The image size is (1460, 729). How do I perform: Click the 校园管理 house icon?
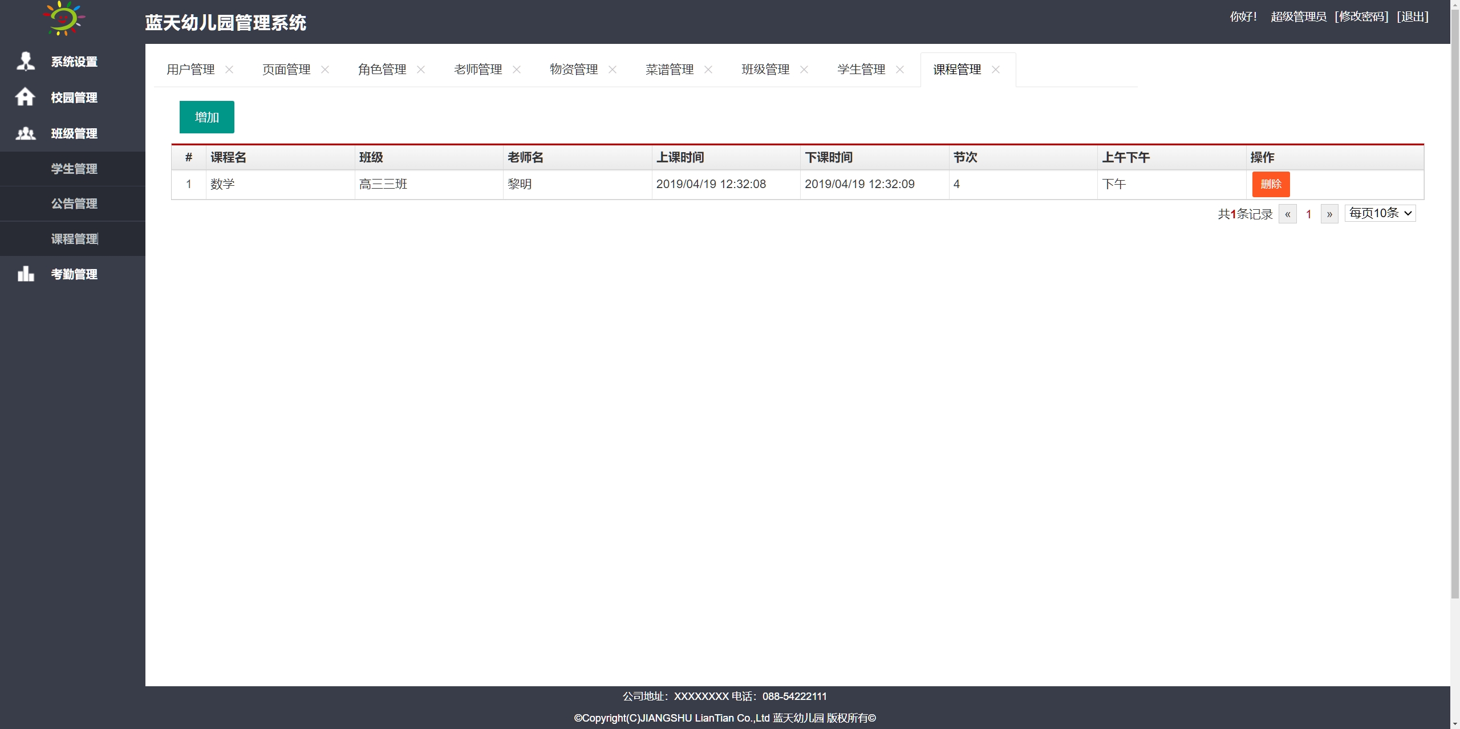point(25,97)
